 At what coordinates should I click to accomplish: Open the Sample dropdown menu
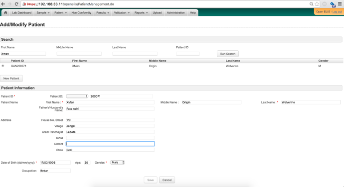(x=43, y=13)
